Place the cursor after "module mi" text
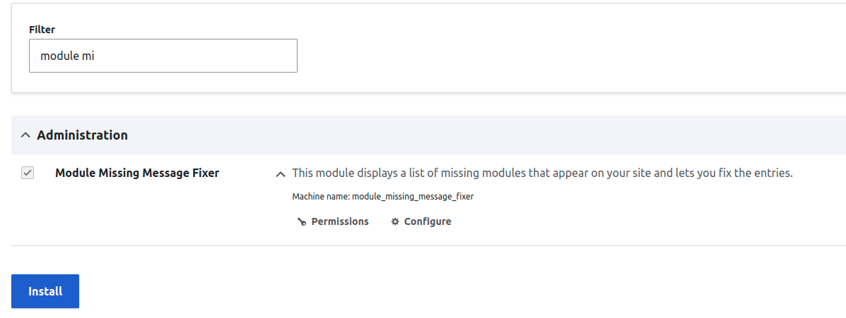Image resolution: width=846 pixels, height=318 pixels. [x=95, y=56]
